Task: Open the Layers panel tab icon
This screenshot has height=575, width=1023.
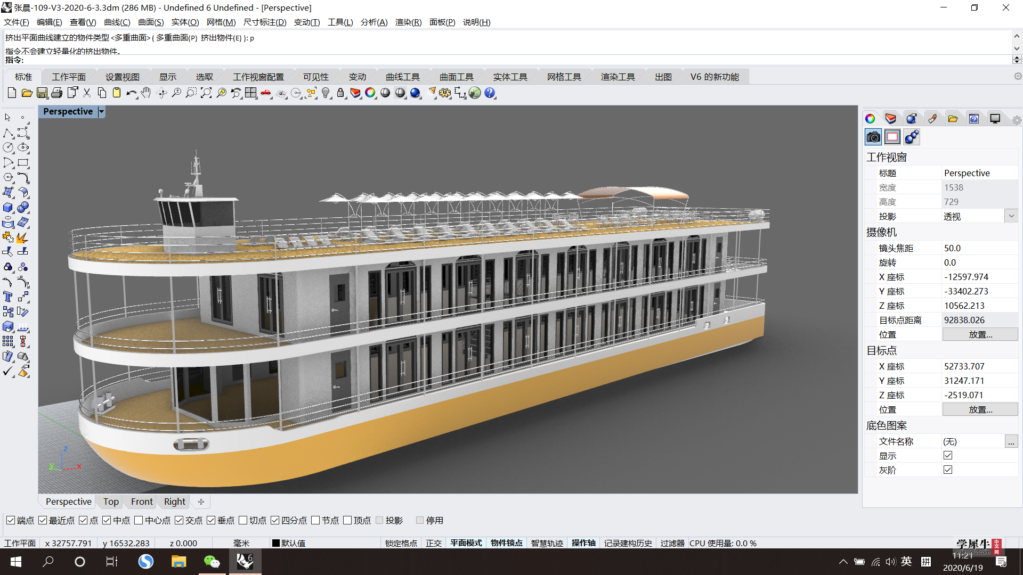Action: coord(891,119)
